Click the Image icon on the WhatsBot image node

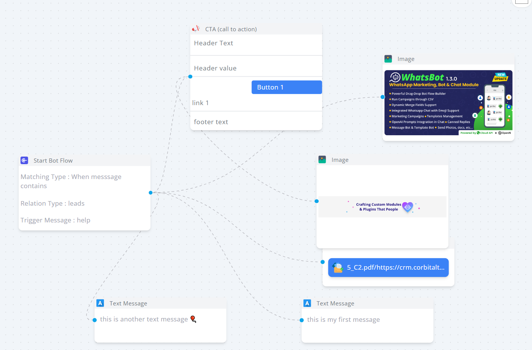[388, 59]
